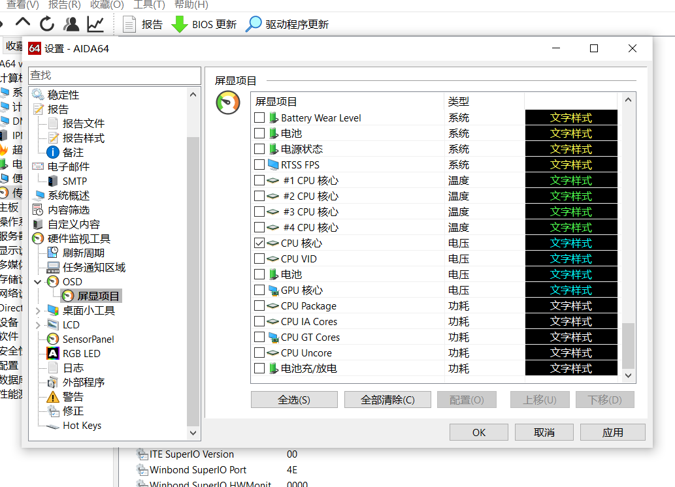This screenshot has width=675, height=487.
Task: Select the SMTP tree item
Action: coord(74,181)
